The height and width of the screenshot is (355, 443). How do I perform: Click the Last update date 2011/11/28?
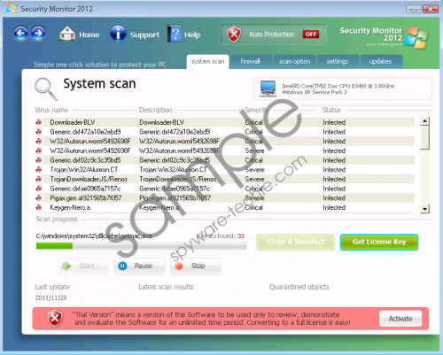tap(51, 297)
